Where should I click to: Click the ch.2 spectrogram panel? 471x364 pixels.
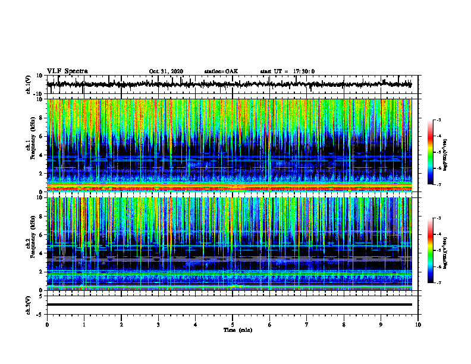click(229, 244)
